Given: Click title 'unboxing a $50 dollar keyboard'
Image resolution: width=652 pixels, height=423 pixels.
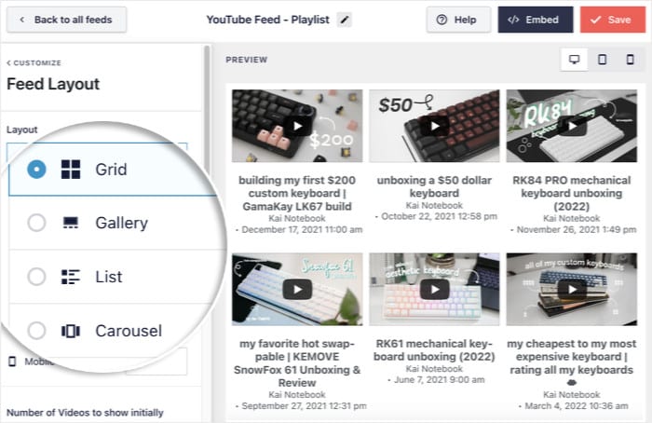Looking at the screenshot, I should click(x=435, y=186).
